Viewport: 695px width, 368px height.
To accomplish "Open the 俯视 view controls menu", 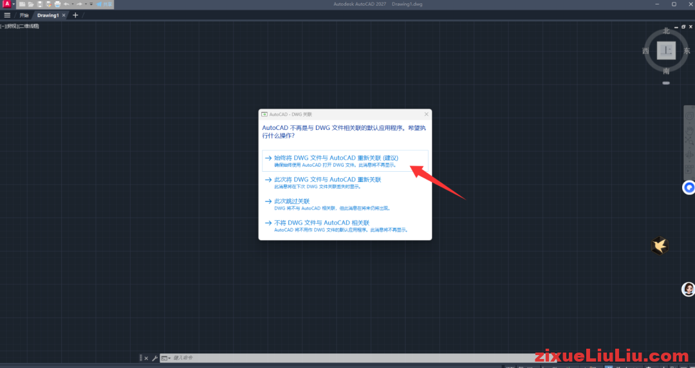I will coord(12,26).
